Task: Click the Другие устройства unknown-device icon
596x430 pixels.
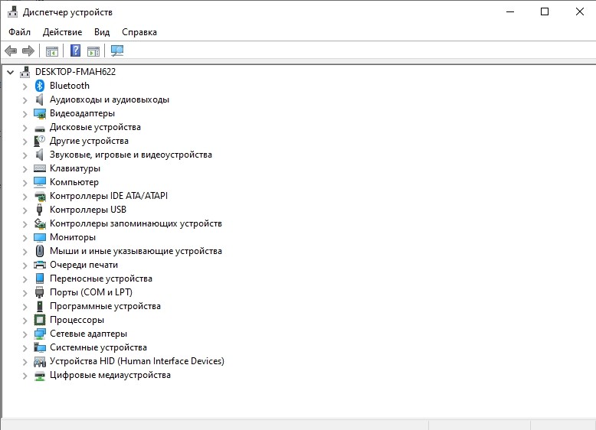Action: (x=40, y=141)
